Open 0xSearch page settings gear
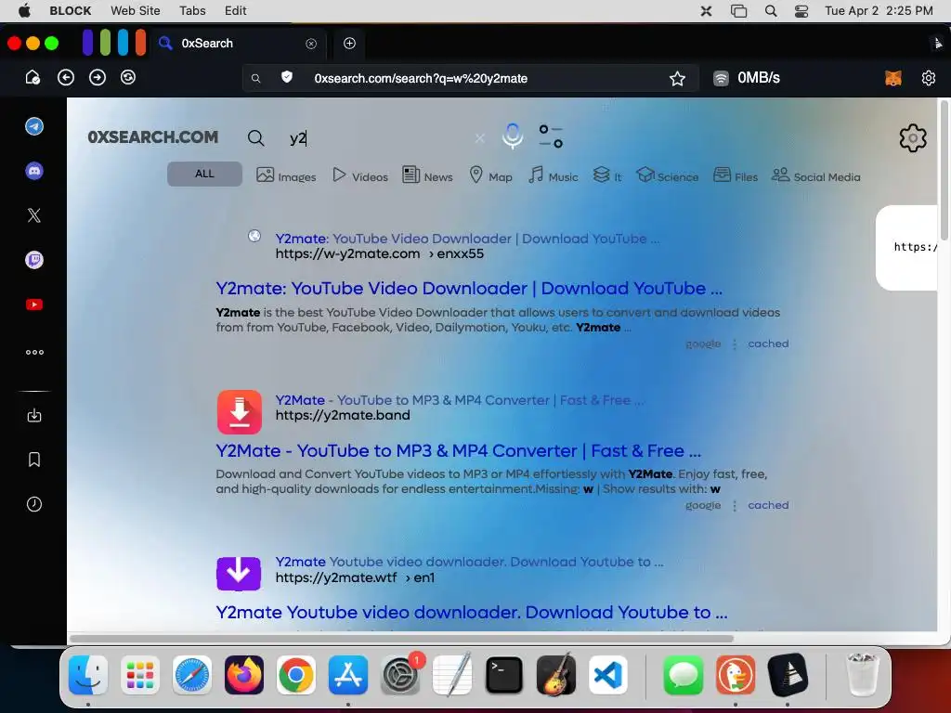 click(913, 138)
